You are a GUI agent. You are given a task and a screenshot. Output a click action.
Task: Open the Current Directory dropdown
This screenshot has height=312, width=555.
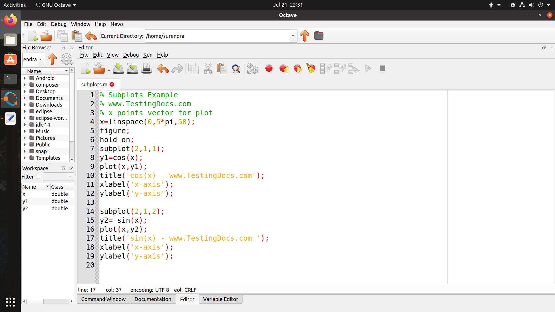293,36
